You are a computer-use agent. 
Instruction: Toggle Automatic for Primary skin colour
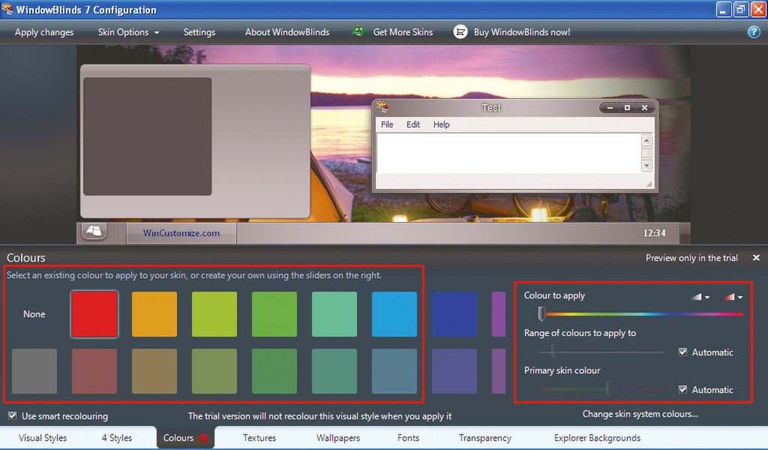tap(682, 390)
